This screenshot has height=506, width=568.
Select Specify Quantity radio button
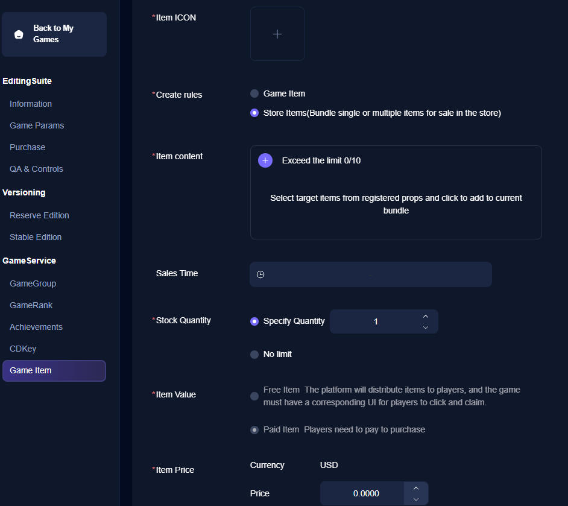click(x=254, y=321)
